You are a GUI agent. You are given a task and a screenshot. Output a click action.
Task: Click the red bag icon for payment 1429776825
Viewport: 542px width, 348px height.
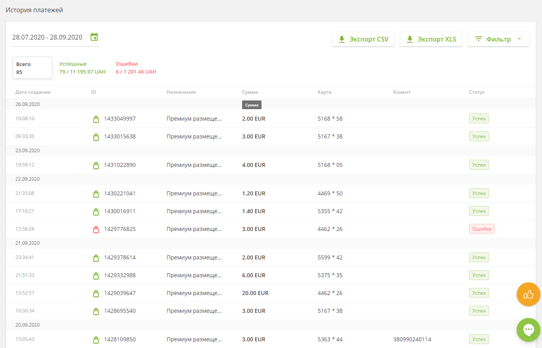[96, 229]
